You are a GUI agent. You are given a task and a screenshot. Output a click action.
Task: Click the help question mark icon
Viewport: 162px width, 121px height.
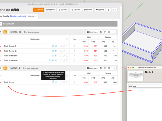[x=109, y=10]
